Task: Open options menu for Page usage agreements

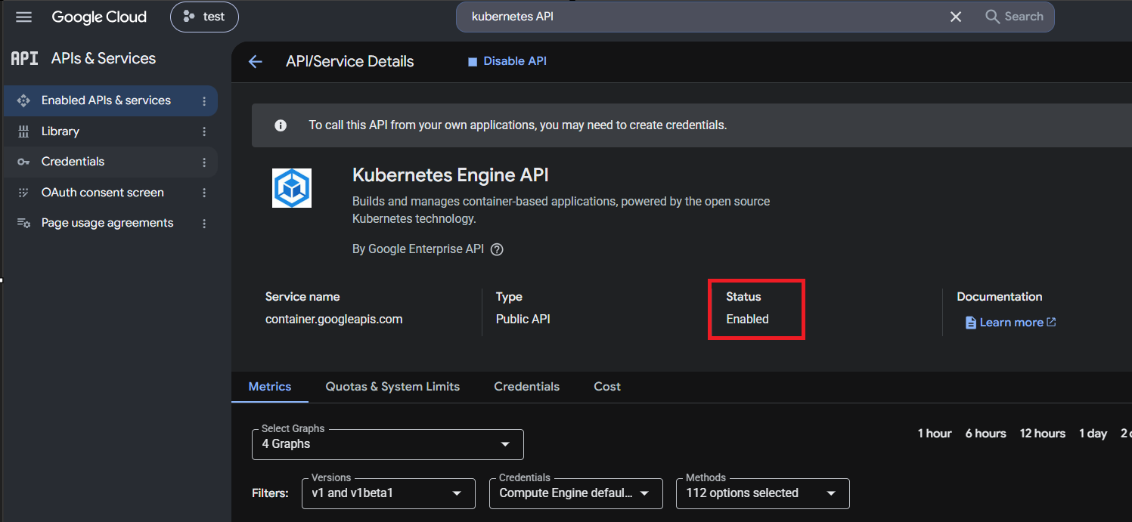Action: pos(204,223)
